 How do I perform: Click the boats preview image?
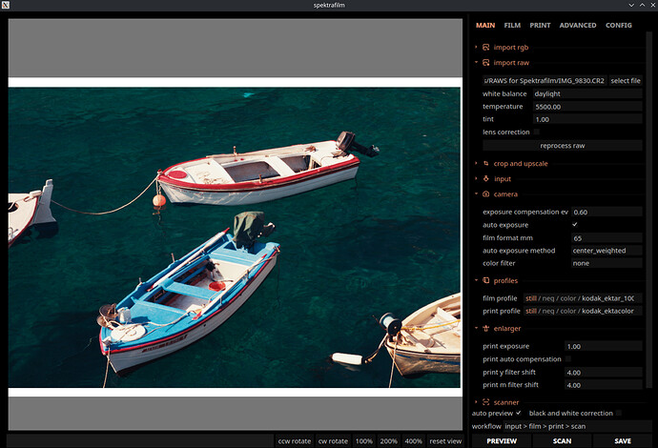pyautogui.click(x=235, y=237)
